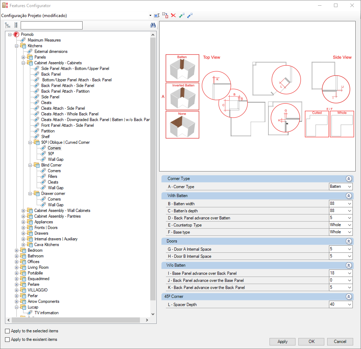
Task: Select the Inverted Batten corner thumbnail
Action: [182, 97]
